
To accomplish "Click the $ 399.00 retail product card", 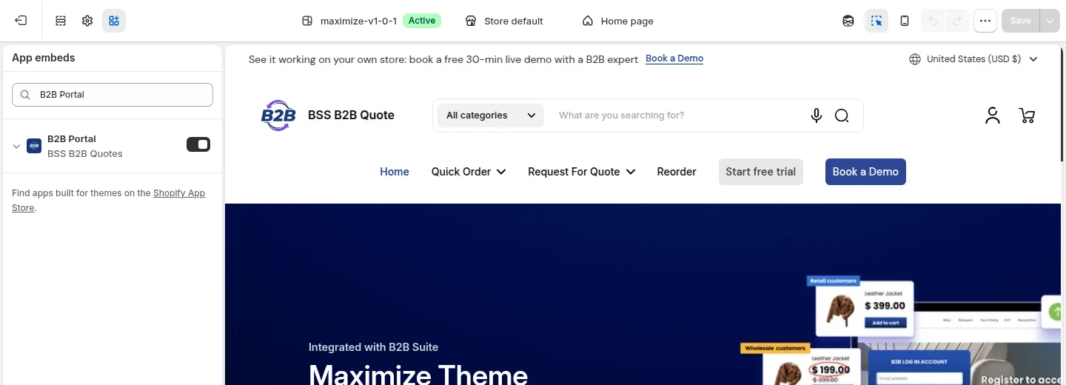I will click(x=865, y=309).
